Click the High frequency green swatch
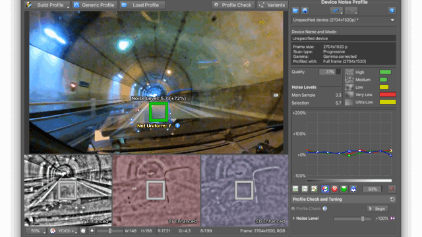The width and height of the screenshot is (422, 237). pos(385,72)
